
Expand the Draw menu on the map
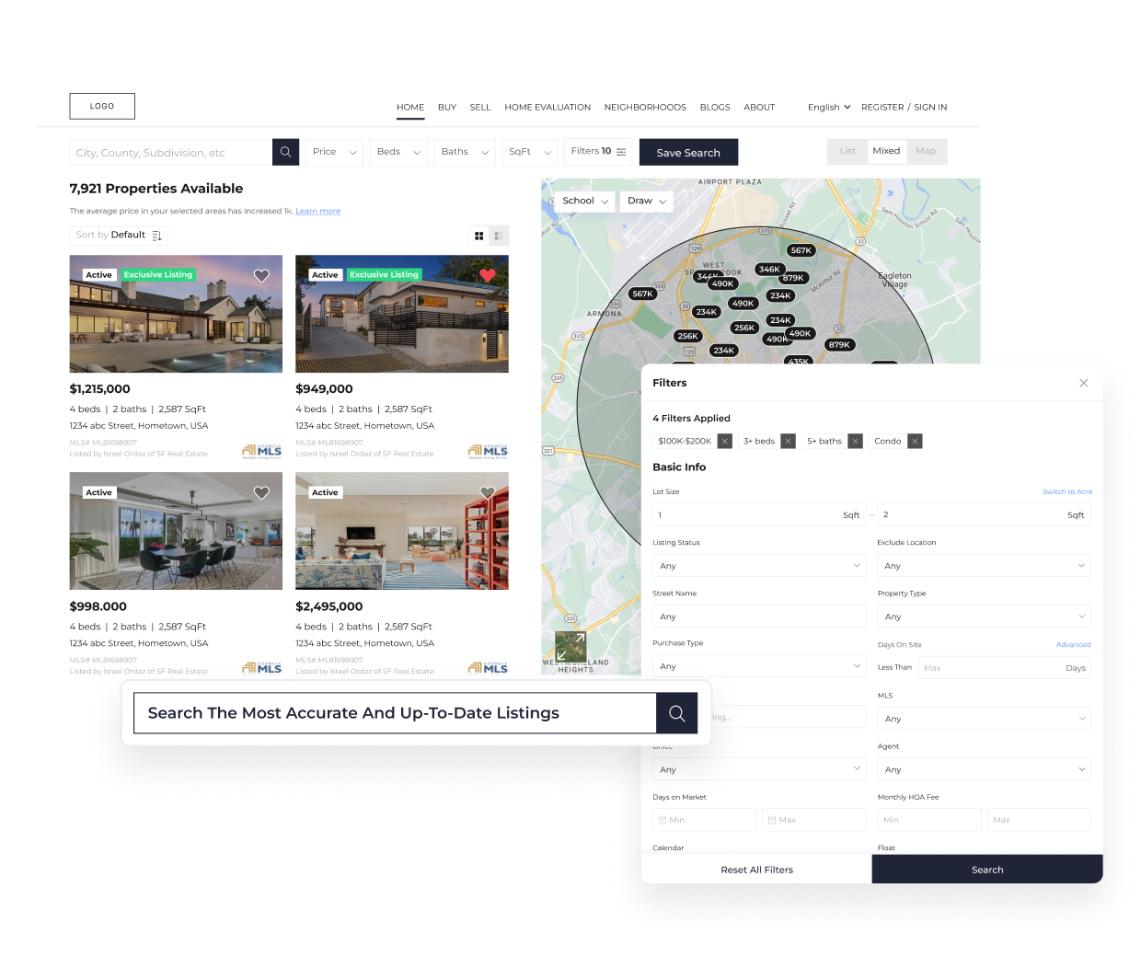[646, 201]
